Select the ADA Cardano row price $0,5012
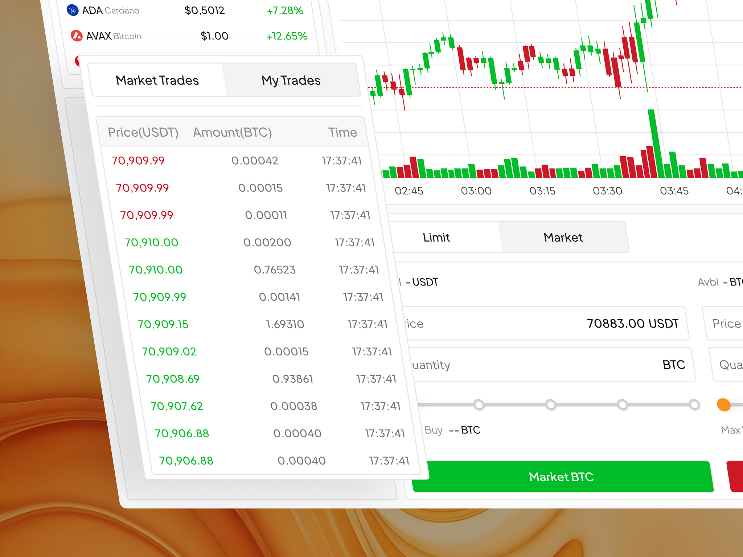 point(205,10)
